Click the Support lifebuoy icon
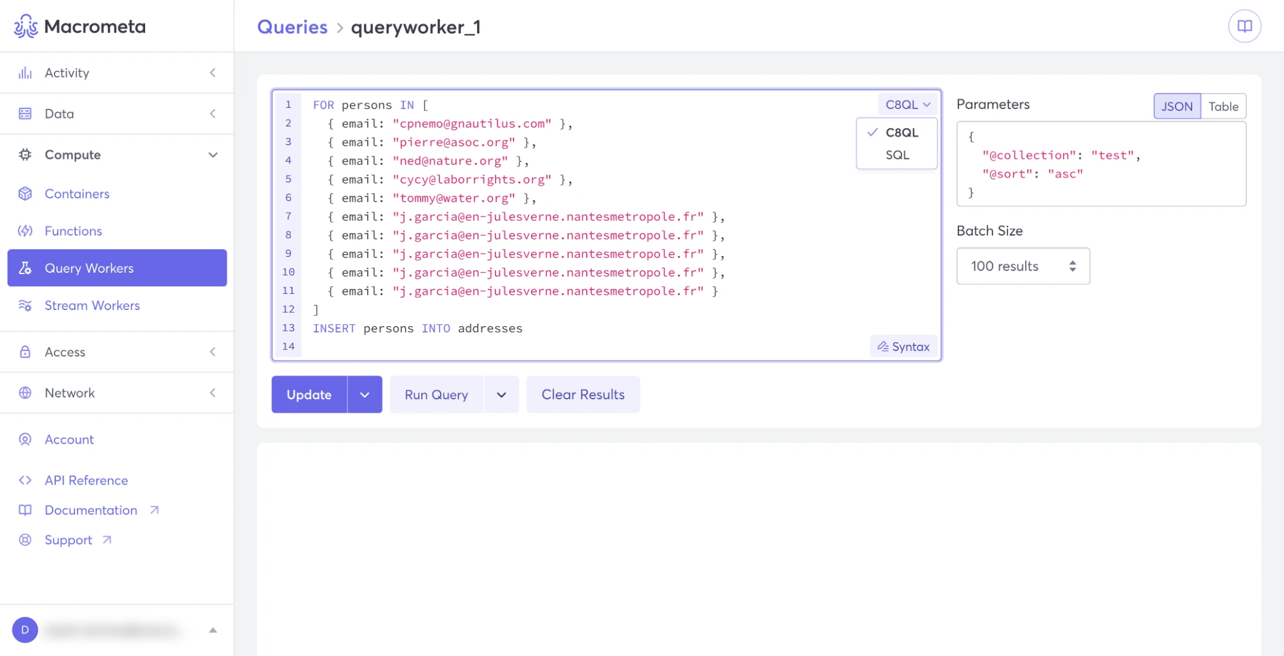1284x656 pixels. pyautogui.click(x=25, y=540)
